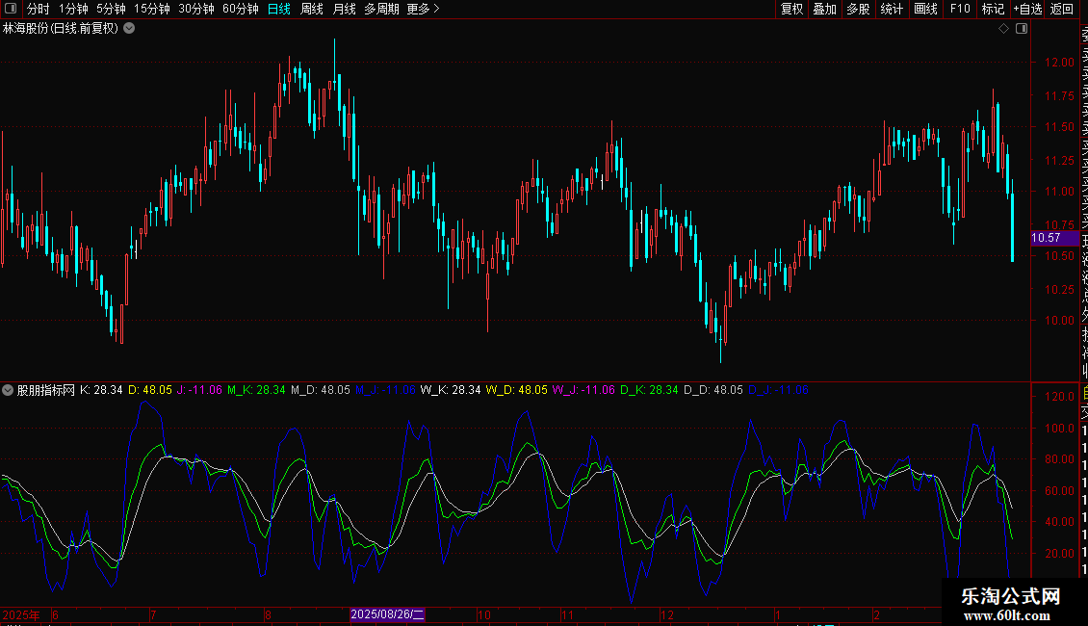Open F10 company info

pyautogui.click(x=960, y=10)
